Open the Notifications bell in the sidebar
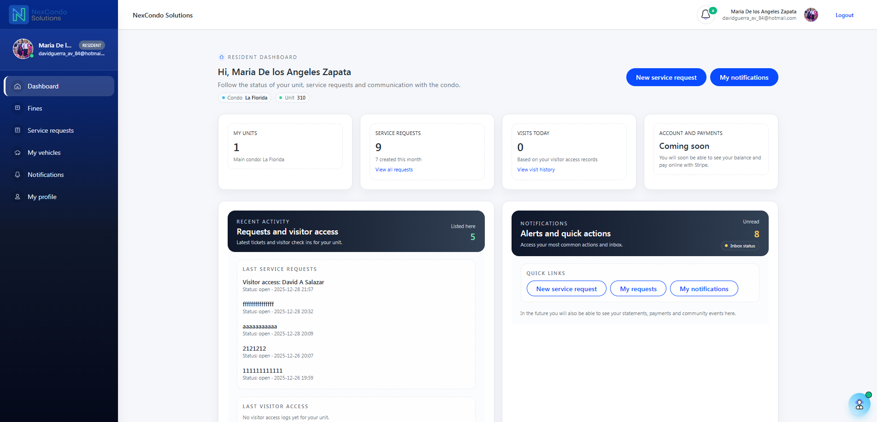Viewport: 877px width, 422px height. click(x=18, y=175)
